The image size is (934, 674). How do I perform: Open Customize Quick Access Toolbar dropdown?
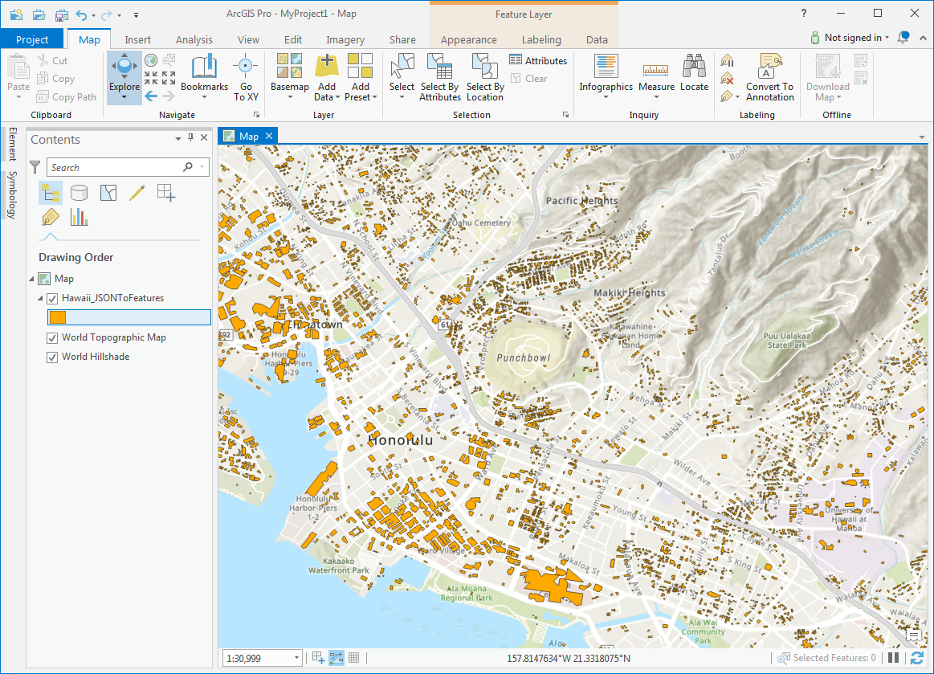point(136,15)
